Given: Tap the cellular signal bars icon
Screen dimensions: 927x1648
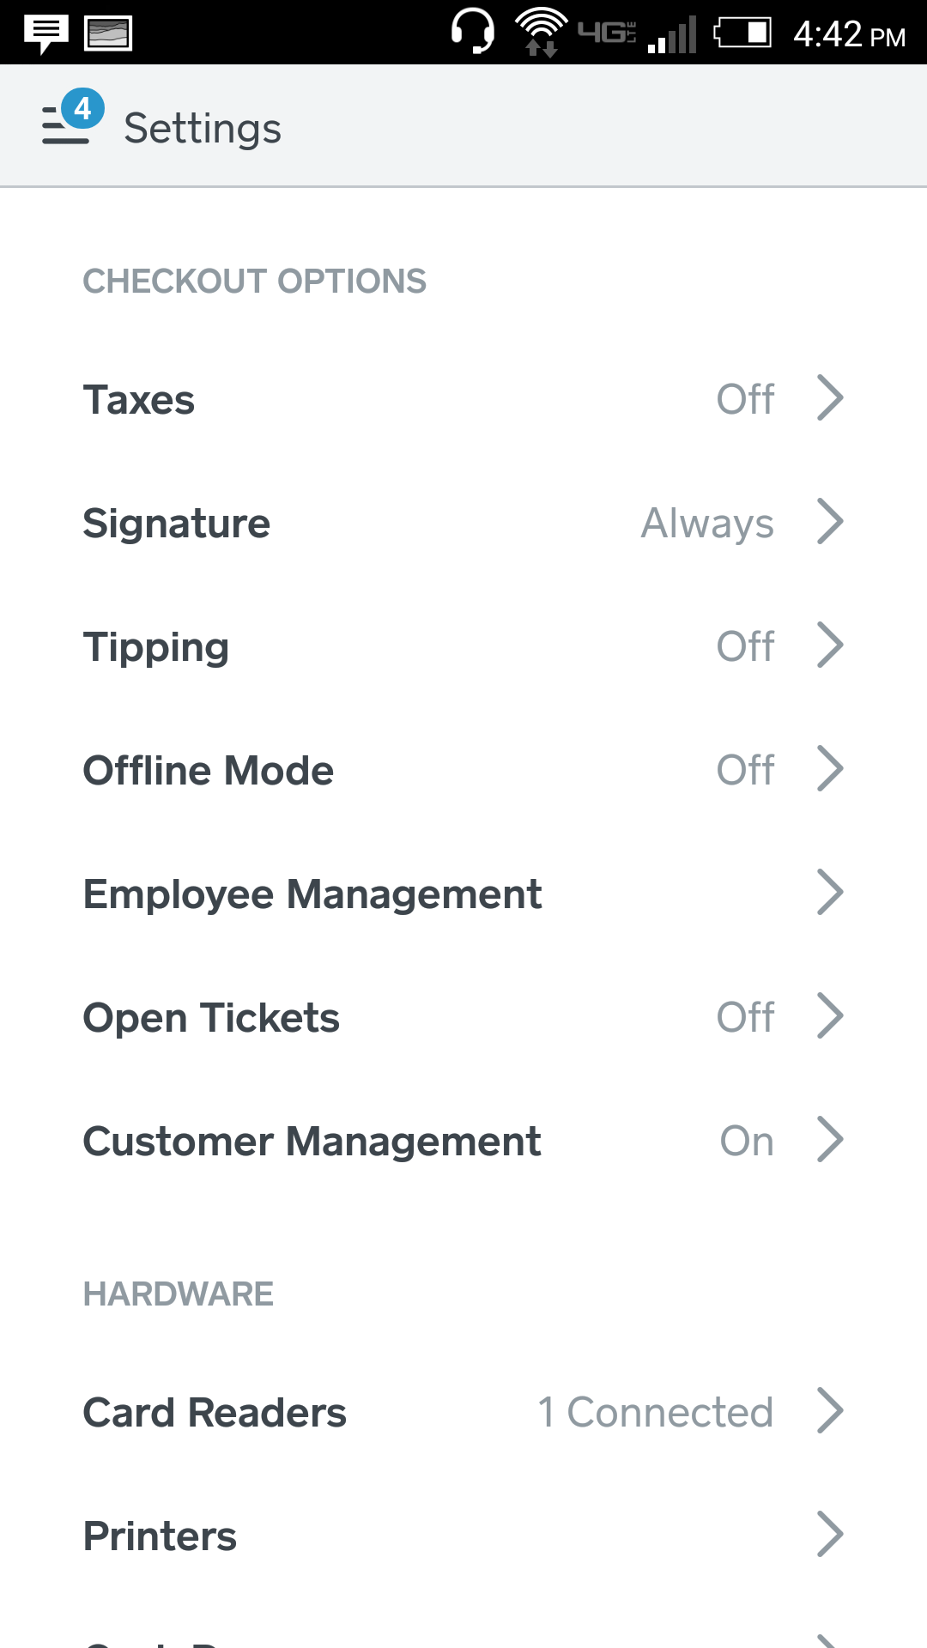Looking at the screenshot, I should 672,36.
